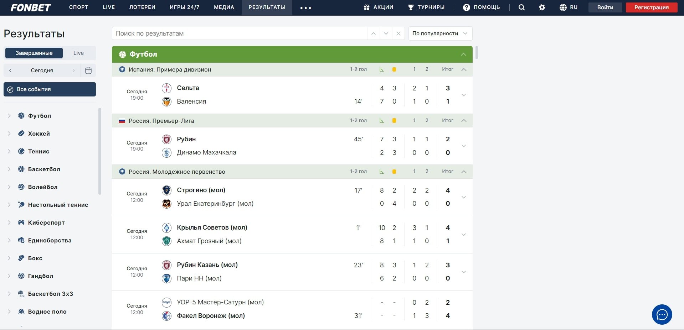This screenshot has height=330, width=684.
Task: Click the Помощь question mark icon
Action: (466, 7)
